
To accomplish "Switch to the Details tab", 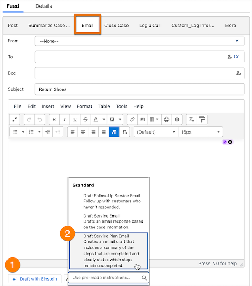I will click(44, 6).
